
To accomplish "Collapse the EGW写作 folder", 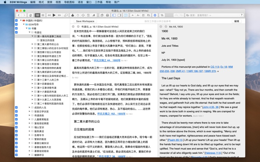I will tap(24, 25).
